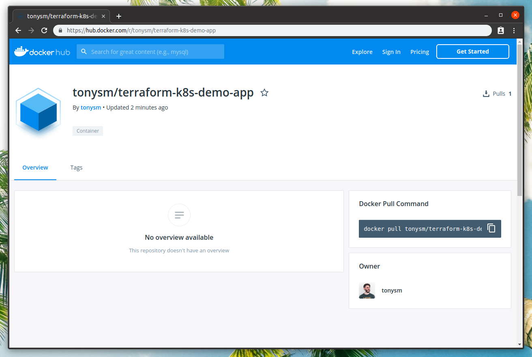Click the Container category tag
The image size is (532, 357).
pyautogui.click(x=88, y=131)
